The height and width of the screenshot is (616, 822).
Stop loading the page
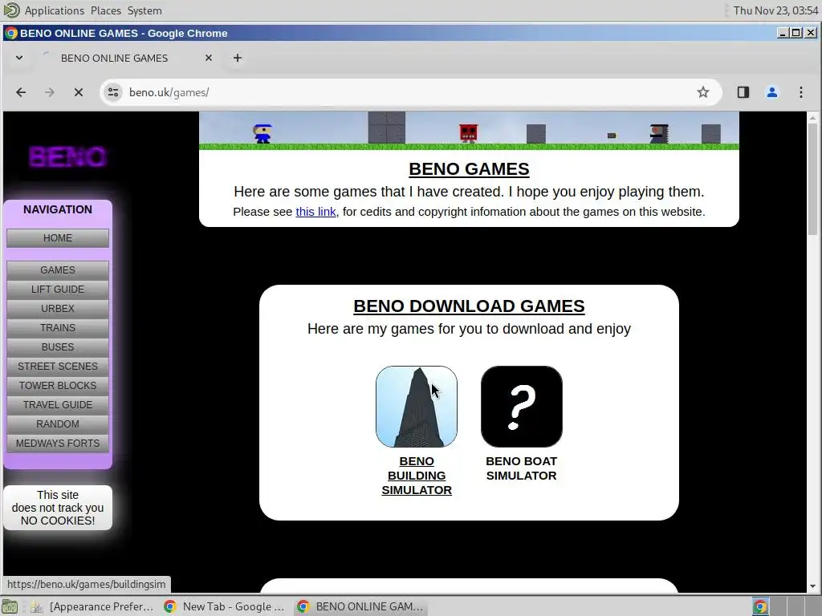(x=79, y=92)
